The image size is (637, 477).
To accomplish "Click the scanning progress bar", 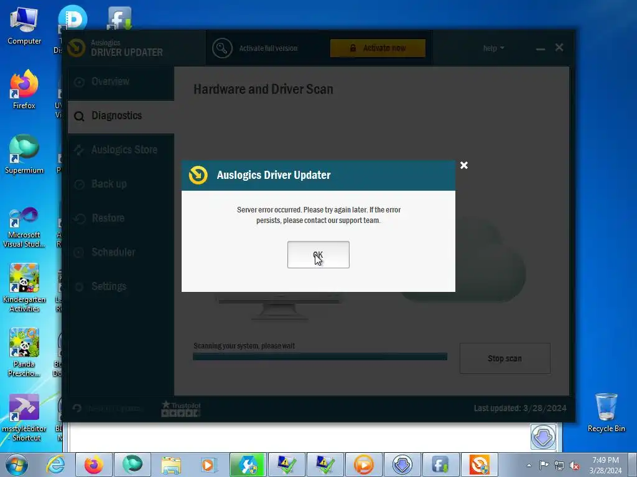I will click(320, 357).
